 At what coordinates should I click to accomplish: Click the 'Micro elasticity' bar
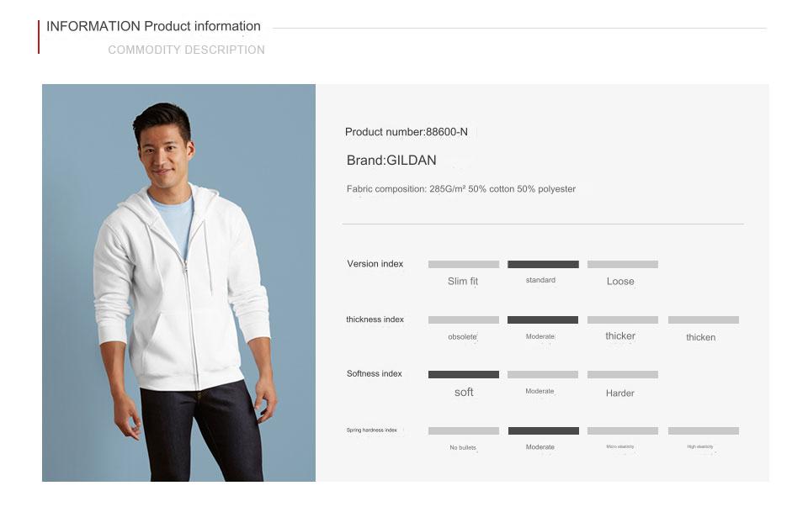pyautogui.click(x=622, y=430)
